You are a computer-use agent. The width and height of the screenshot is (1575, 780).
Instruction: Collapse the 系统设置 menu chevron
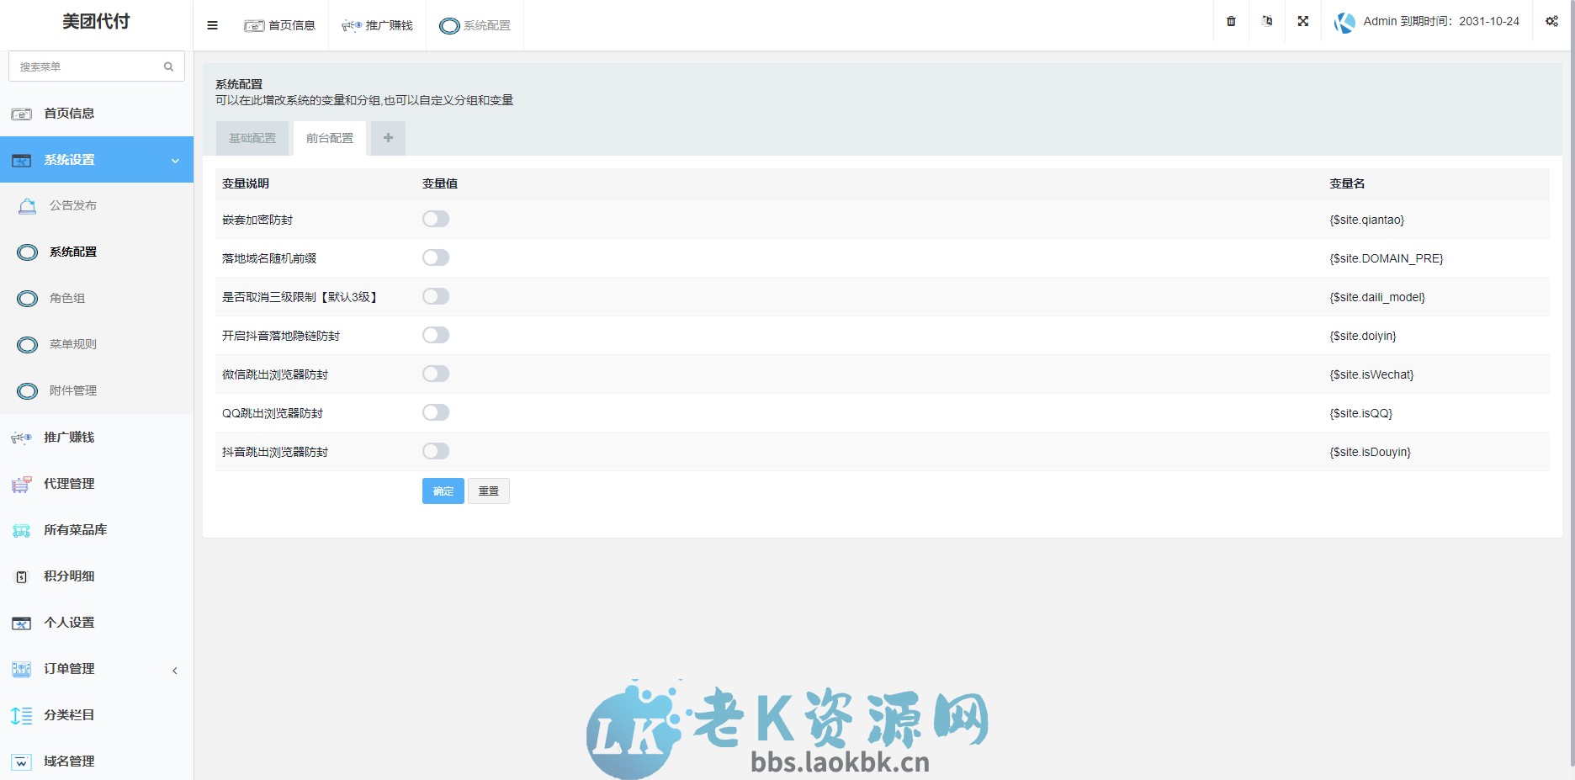pyautogui.click(x=174, y=160)
